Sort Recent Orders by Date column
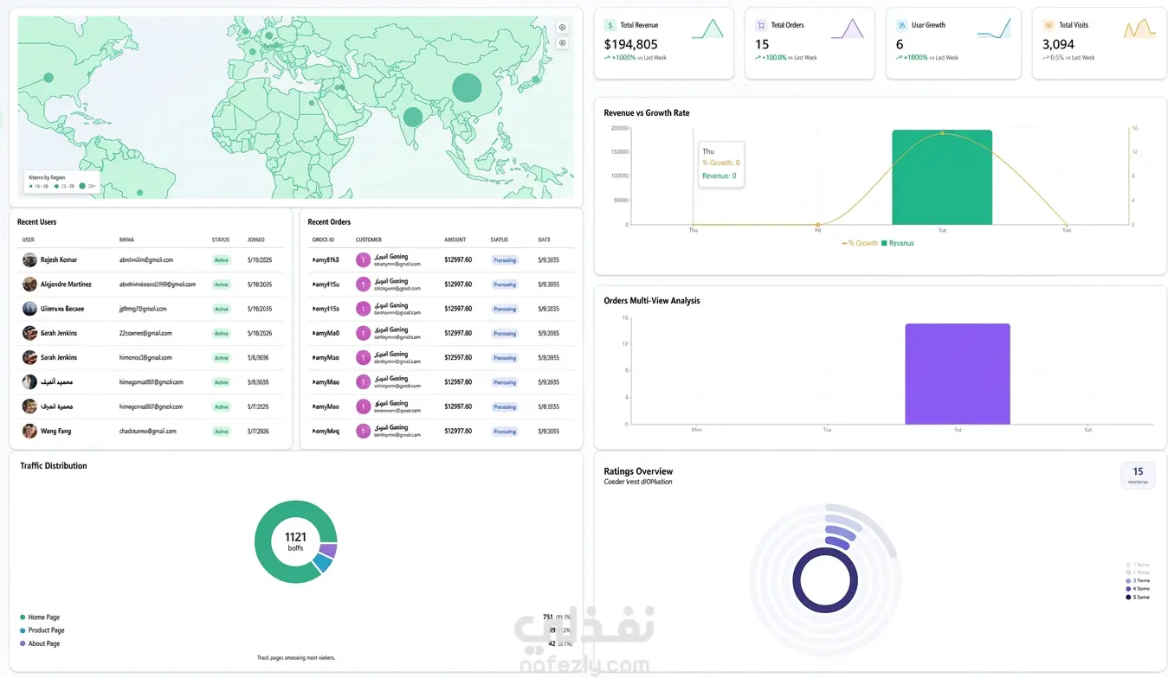 [x=544, y=240]
